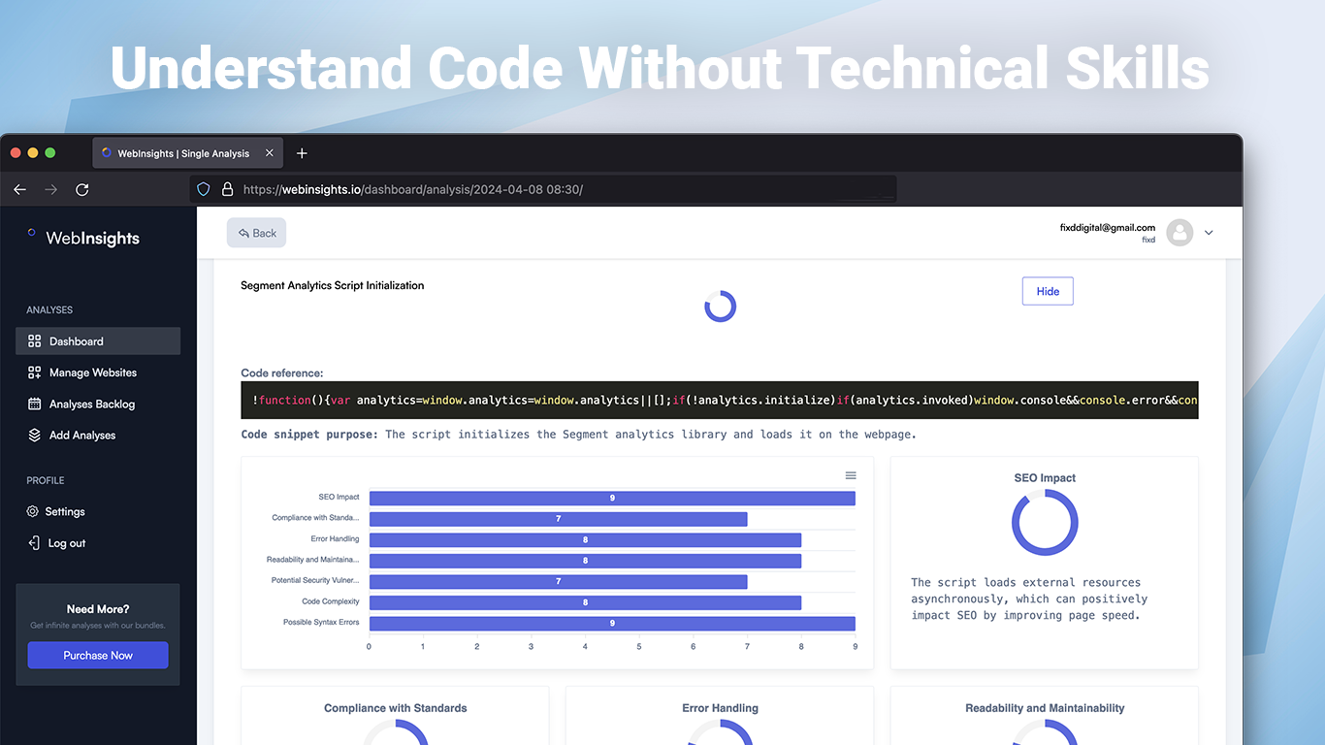This screenshot has height=745, width=1325.
Task: Open the chart hamburger menu icon
Action: 851,475
